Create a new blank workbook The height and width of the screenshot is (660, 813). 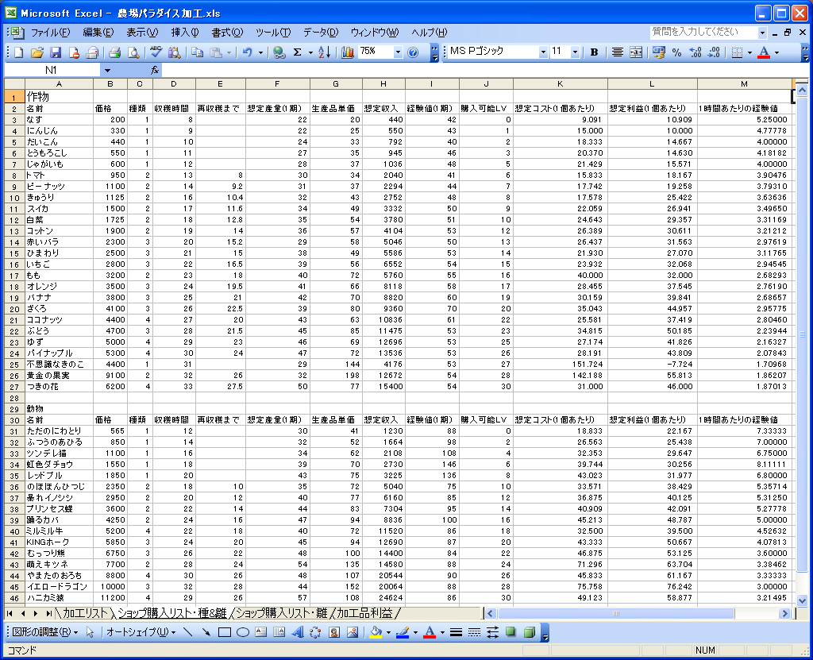[19, 52]
